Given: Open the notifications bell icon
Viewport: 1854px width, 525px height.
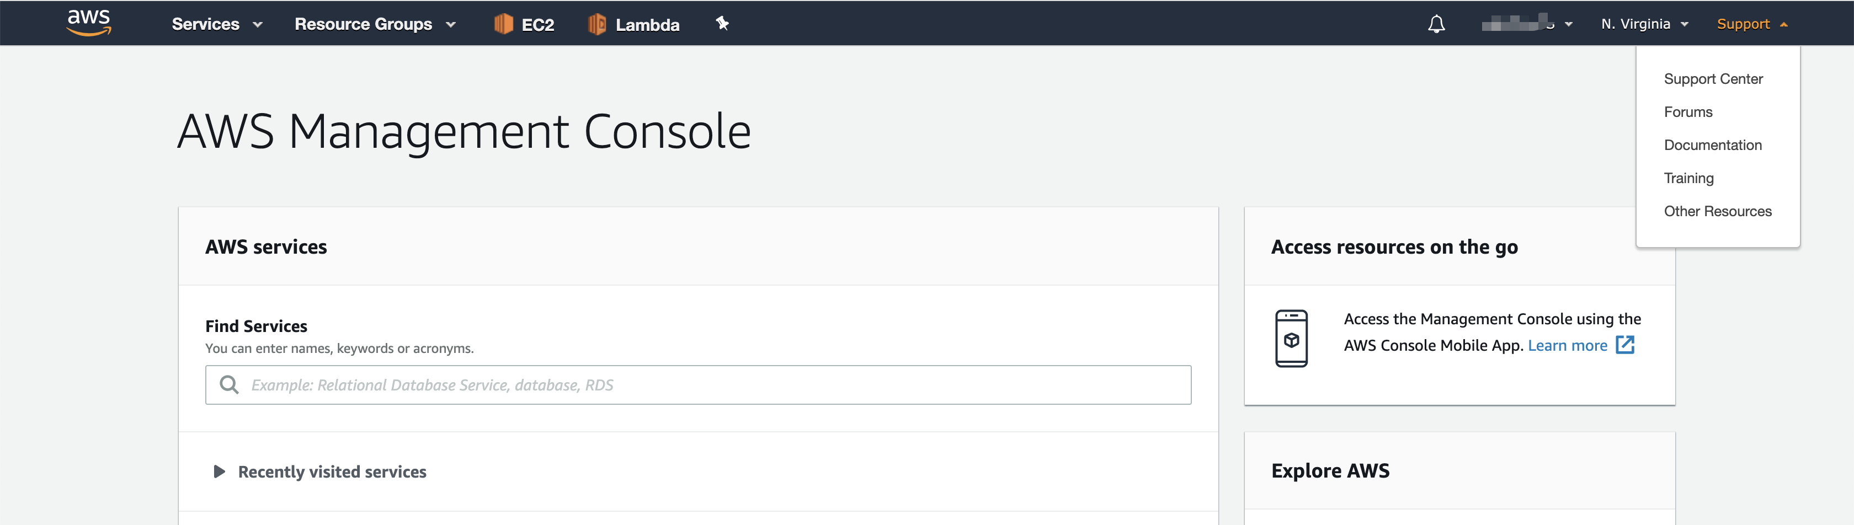Looking at the screenshot, I should tap(1436, 24).
